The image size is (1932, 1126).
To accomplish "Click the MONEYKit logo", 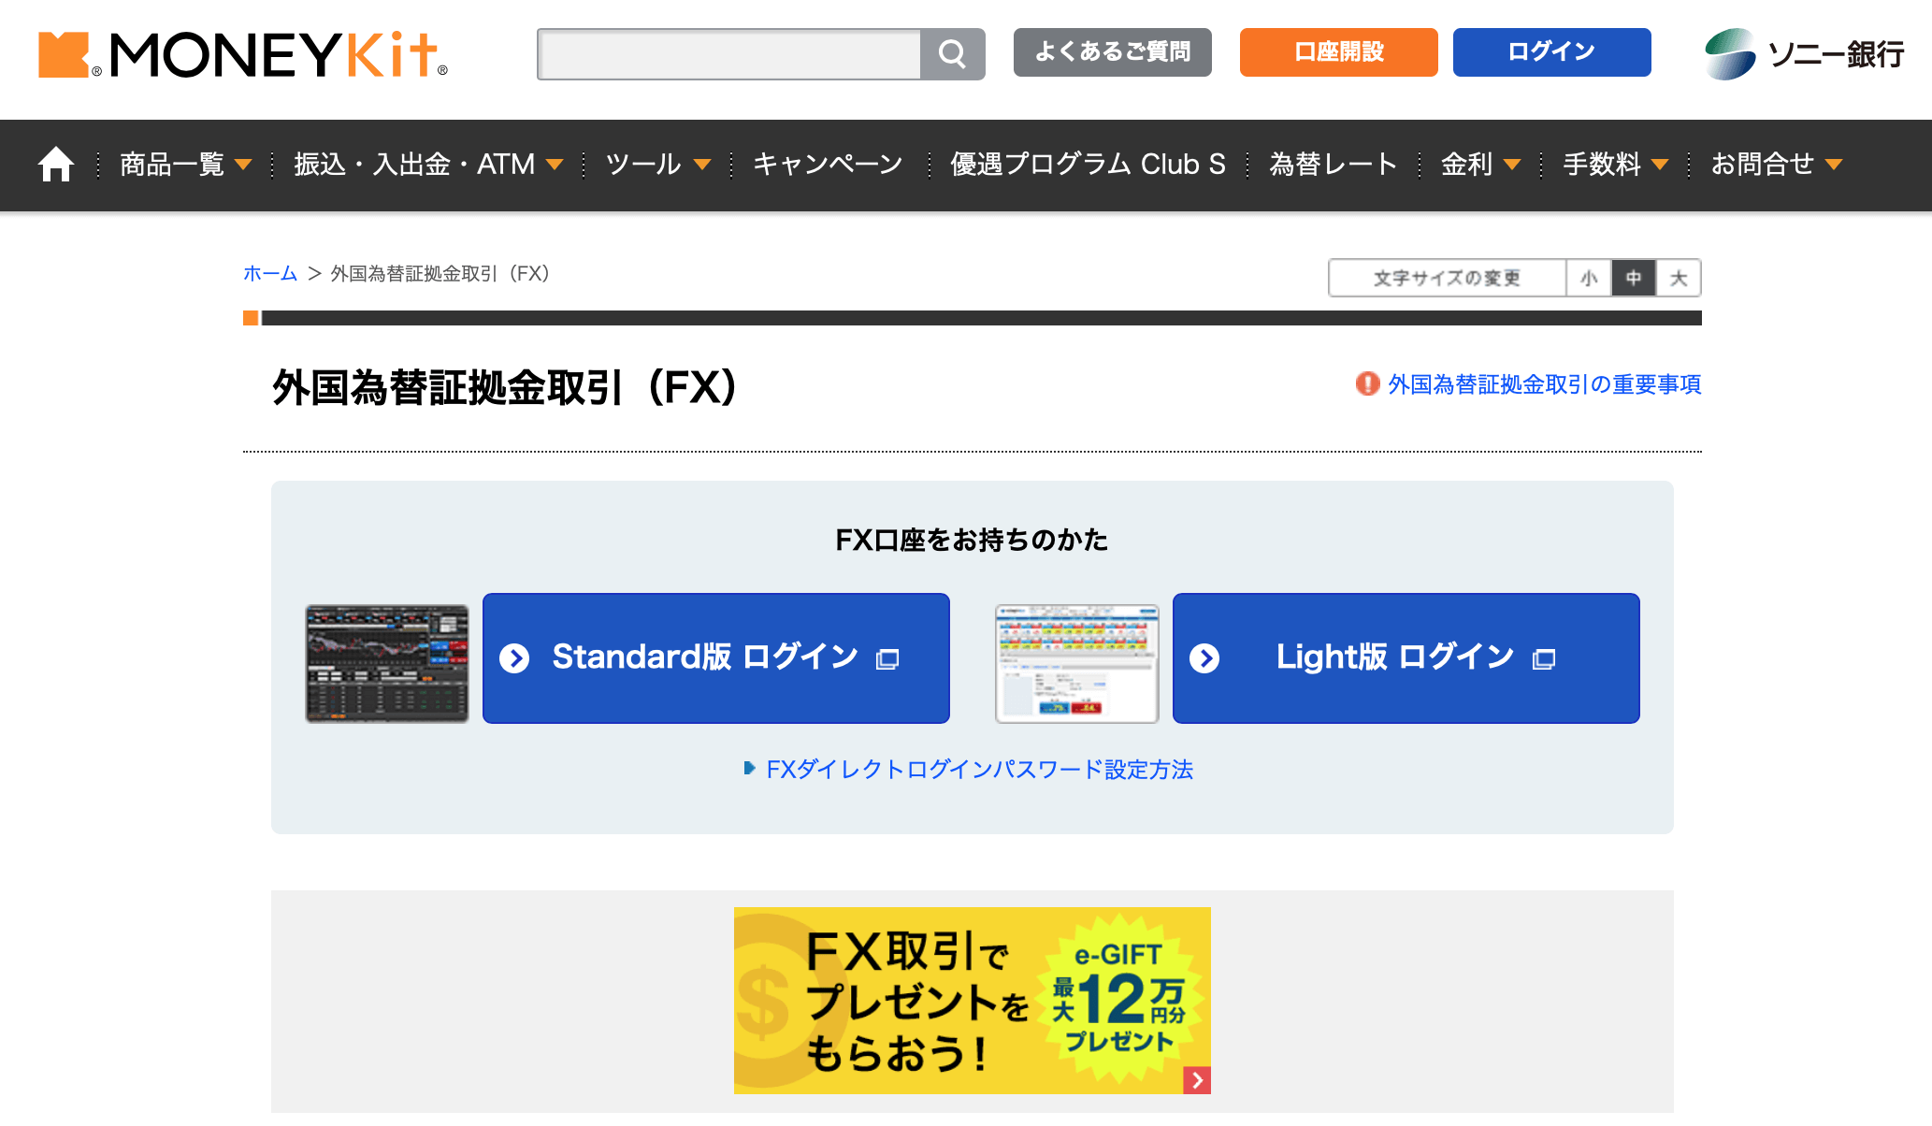I will pyautogui.click(x=241, y=56).
